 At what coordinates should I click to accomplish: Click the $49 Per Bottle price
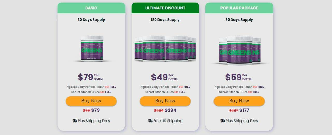164,77
